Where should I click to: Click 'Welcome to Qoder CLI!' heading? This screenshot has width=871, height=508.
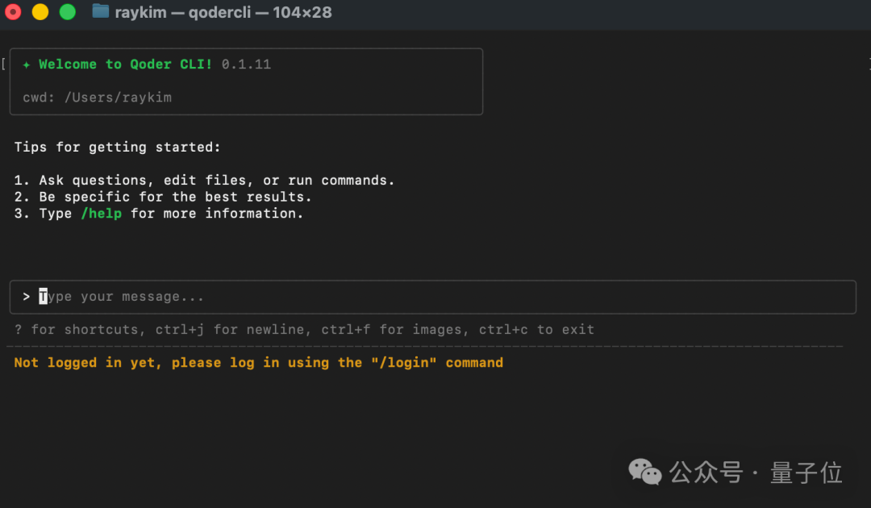[x=125, y=65]
